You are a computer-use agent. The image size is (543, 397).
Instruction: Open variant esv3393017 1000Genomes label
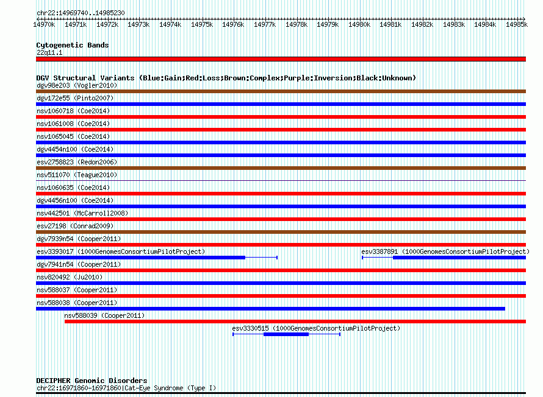pos(121,251)
